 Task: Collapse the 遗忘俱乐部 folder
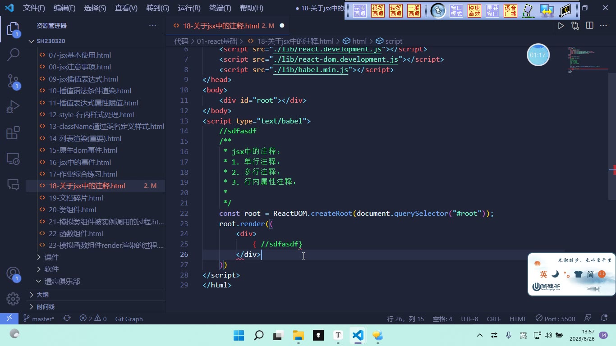coord(96,281)
